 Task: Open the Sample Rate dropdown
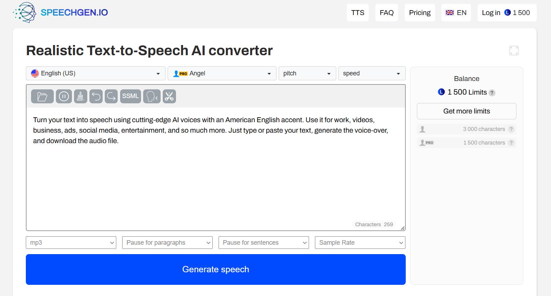[x=360, y=243]
